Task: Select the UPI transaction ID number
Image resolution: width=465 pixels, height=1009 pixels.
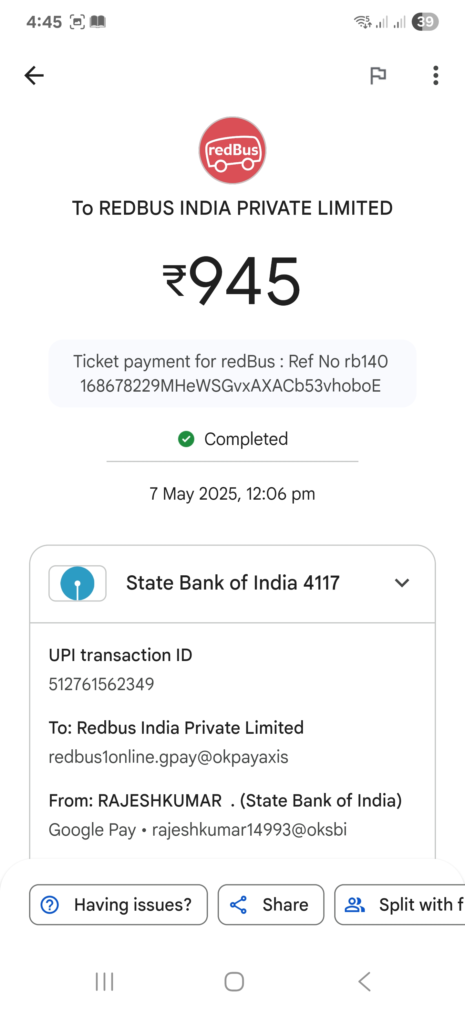Action: [101, 684]
